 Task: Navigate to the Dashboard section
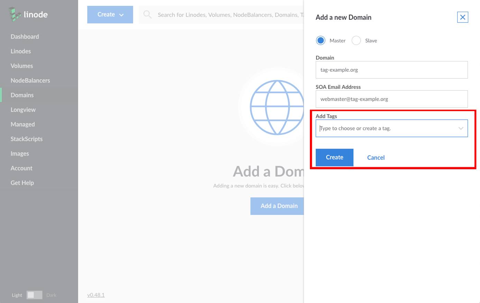[x=25, y=37]
